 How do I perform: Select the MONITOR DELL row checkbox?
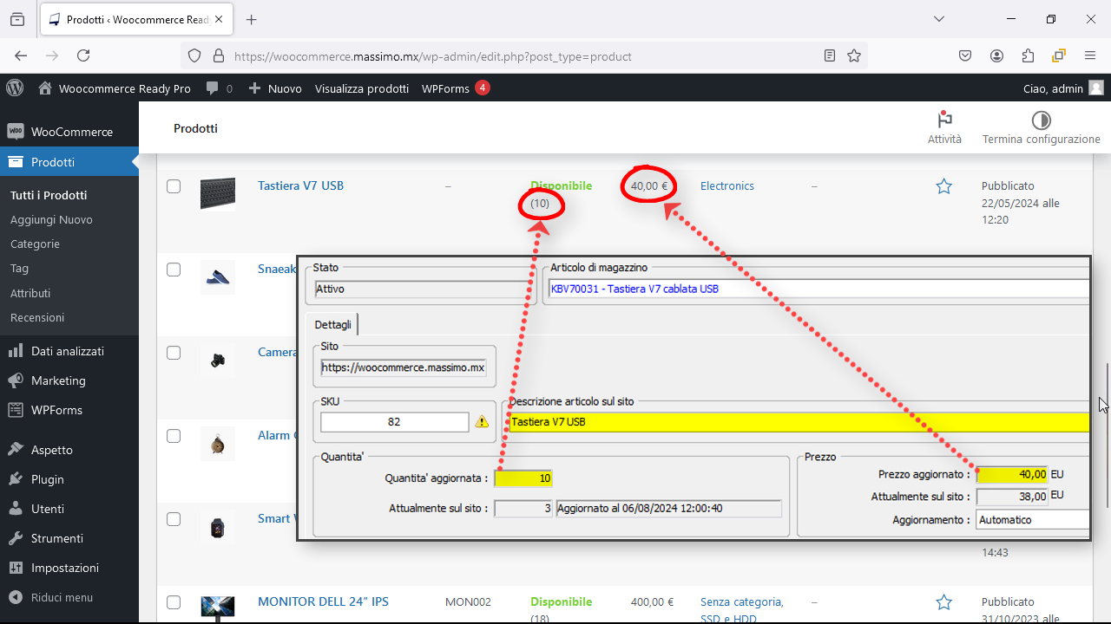pos(174,602)
